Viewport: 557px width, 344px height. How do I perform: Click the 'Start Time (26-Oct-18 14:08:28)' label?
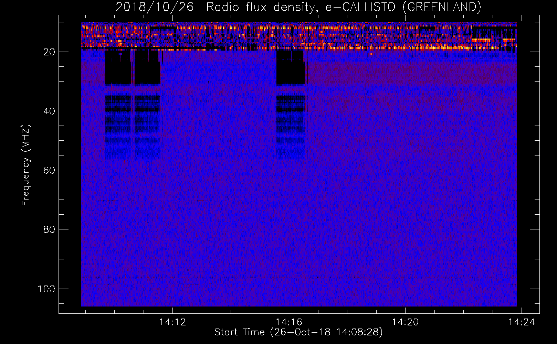pyautogui.click(x=298, y=332)
